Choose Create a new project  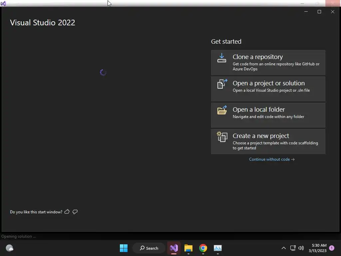[268, 141]
